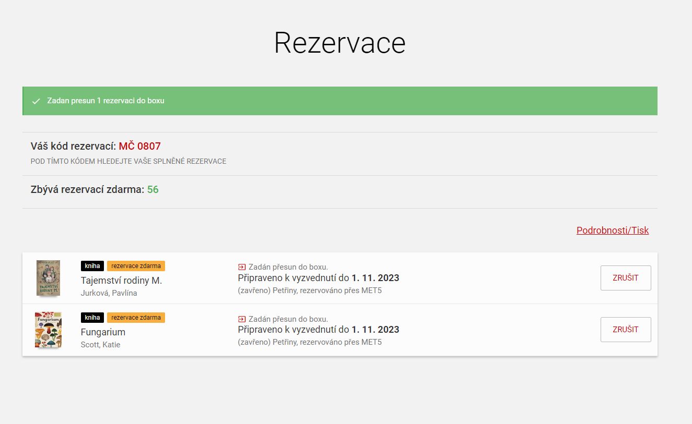692x424 pixels.
Task: Click the Rezervace page heading
Action: coord(339,43)
